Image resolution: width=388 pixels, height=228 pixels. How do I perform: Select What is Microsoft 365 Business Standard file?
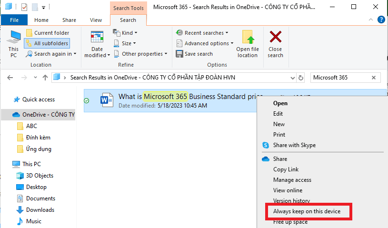170,100
